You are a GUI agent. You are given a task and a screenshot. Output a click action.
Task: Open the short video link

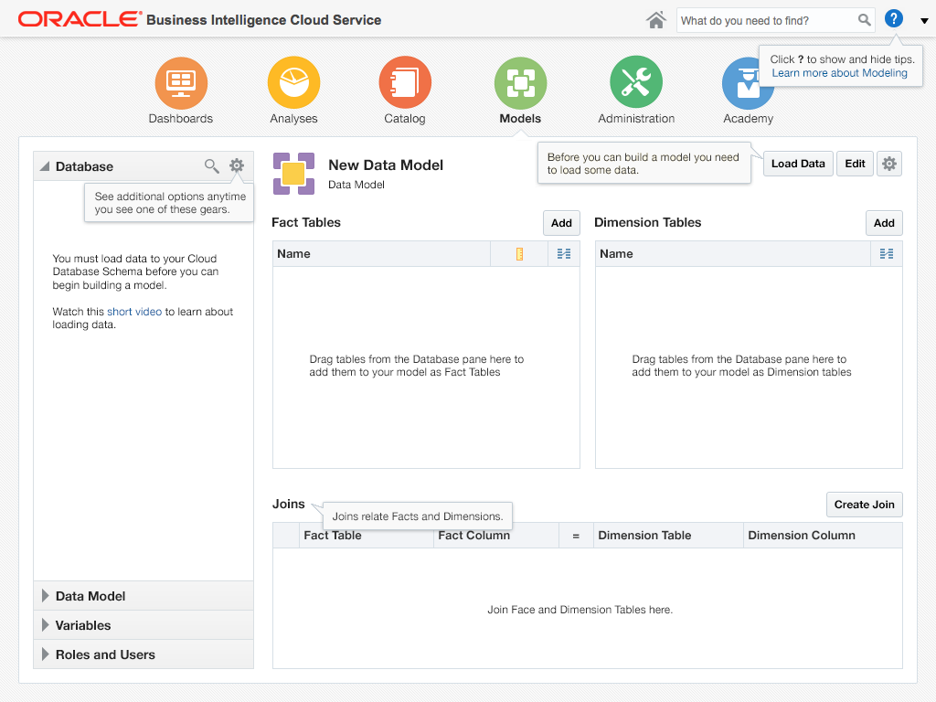point(134,312)
